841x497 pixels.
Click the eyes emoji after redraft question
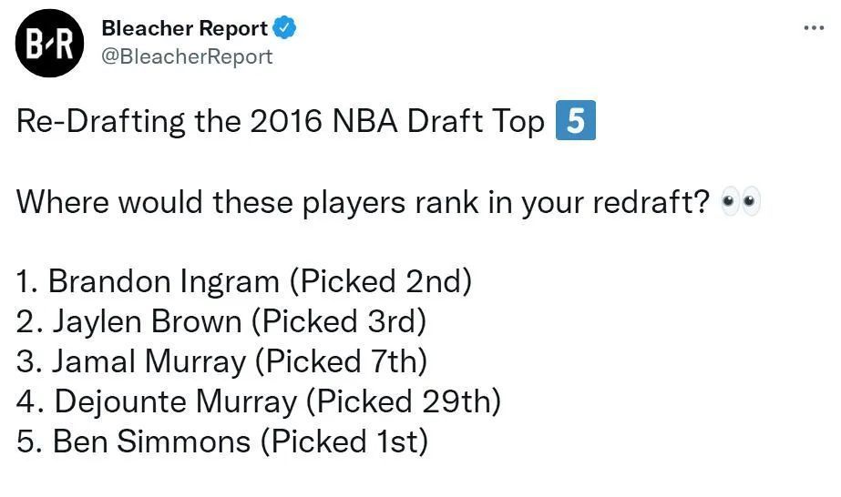[742, 201]
